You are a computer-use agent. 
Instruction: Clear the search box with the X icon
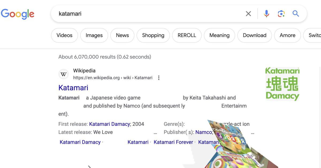(x=248, y=14)
